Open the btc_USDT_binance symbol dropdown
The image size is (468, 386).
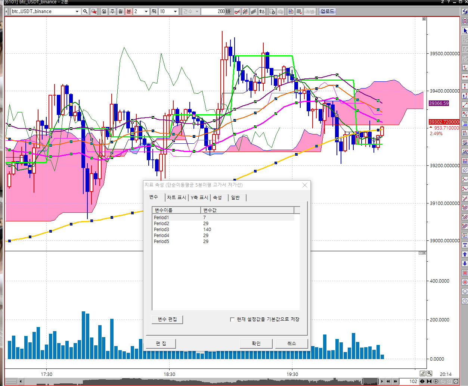pos(77,12)
